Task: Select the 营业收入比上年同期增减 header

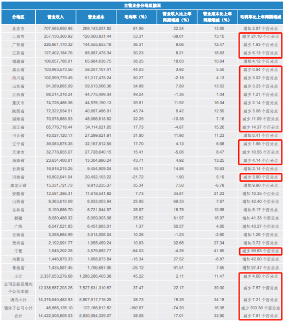Action: pyautogui.click(x=177, y=17)
